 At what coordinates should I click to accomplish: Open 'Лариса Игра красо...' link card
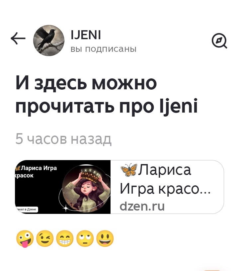tap(119, 187)
